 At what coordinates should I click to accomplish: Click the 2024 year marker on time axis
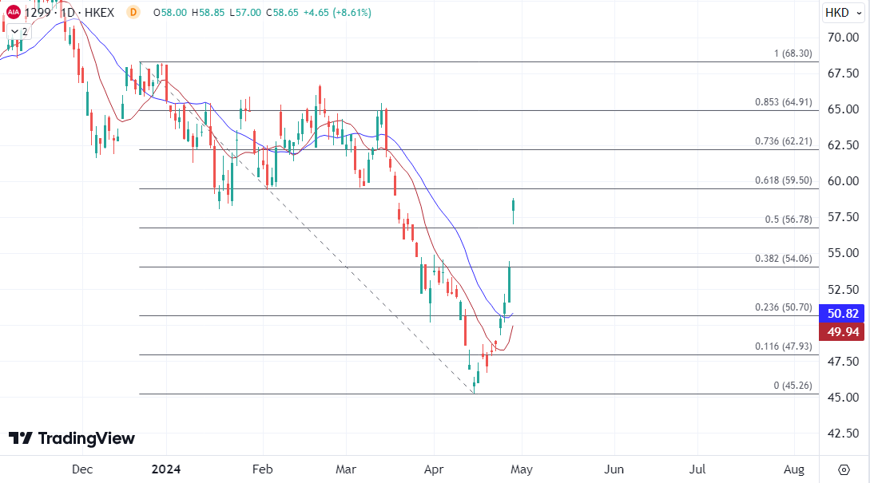(x=165, y=469)
